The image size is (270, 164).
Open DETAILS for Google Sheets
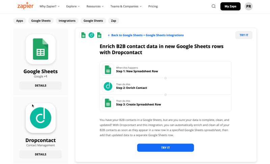[40, 86]
